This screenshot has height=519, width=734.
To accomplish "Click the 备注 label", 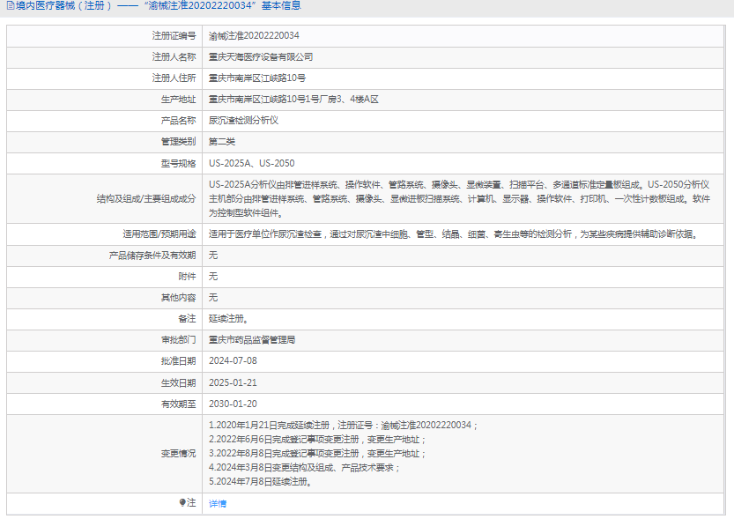I will point(187,319).
